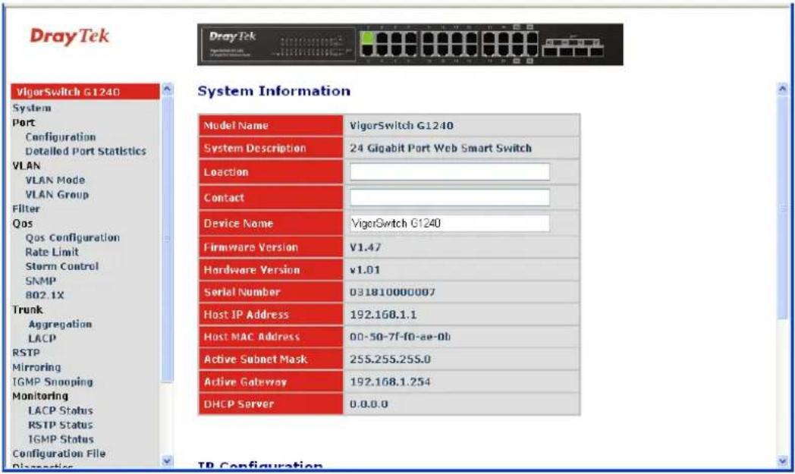
Task: Expand the Port menu section
Action: pos(24,122)
